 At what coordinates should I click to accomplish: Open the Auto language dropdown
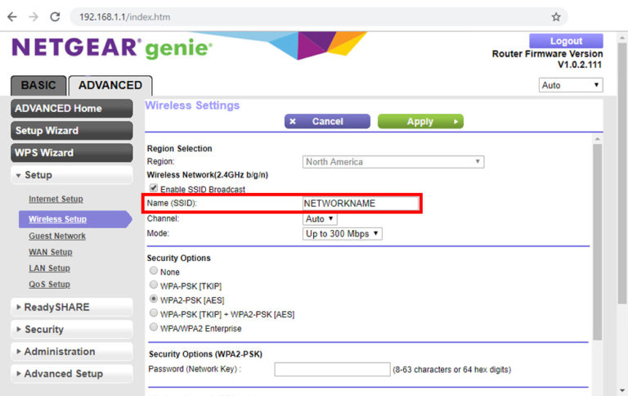pos(571,85)
